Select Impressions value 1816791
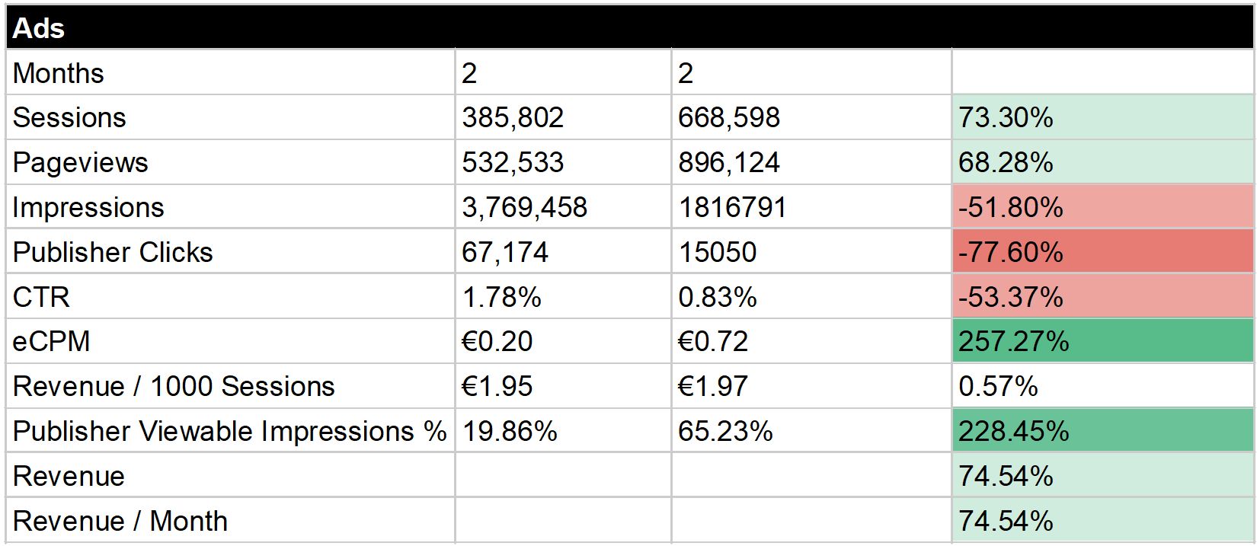The image size is (1257, 546). coord(732,208)
